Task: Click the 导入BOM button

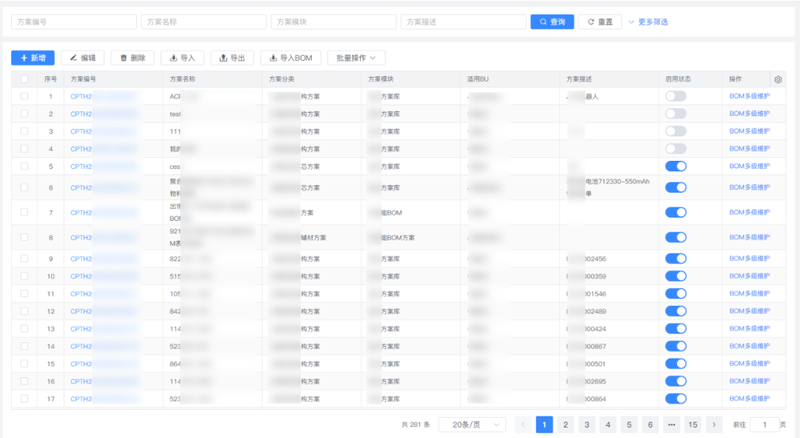Action: click(x=291, y=58)
